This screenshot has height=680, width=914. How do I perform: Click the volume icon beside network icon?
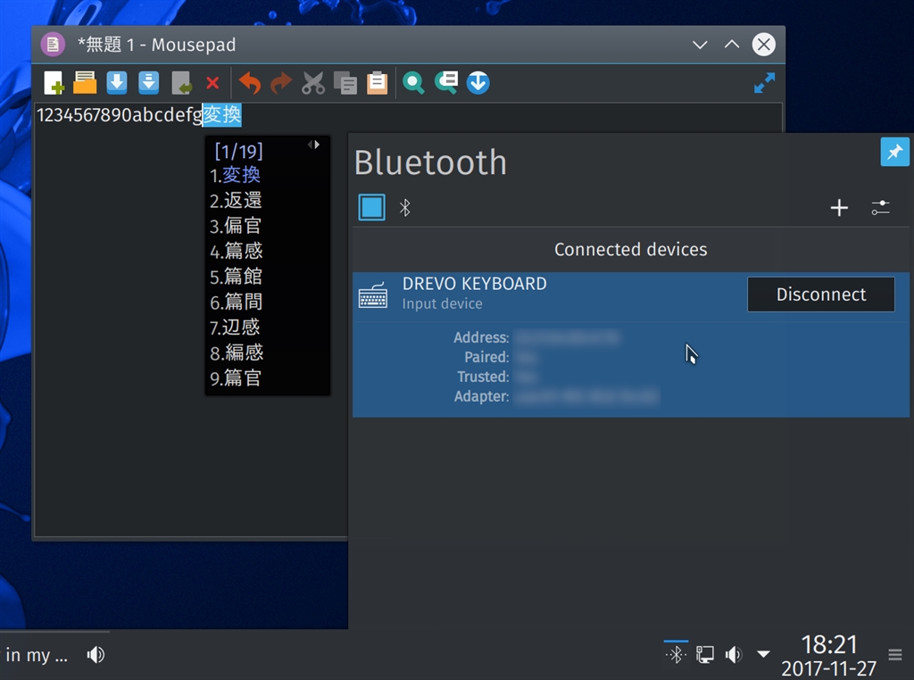coord(734,655)
